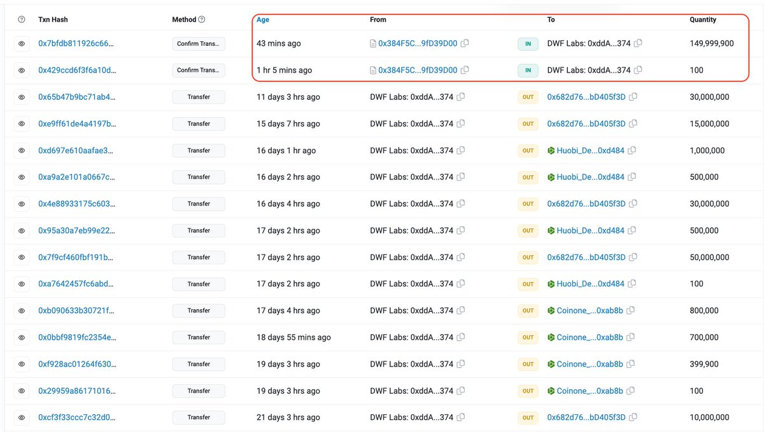Image resolution: width=764 pixels, height=432 pixels.
Task: Copy the Huobi address in row 0xd697e610aafae3
Action: coord(632,150)
